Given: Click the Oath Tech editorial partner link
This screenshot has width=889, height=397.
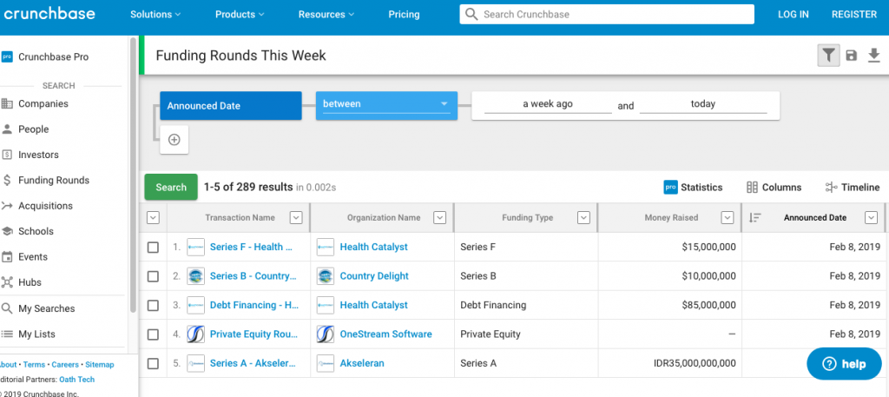Looking at the screenshot, I should pos(76,380).
